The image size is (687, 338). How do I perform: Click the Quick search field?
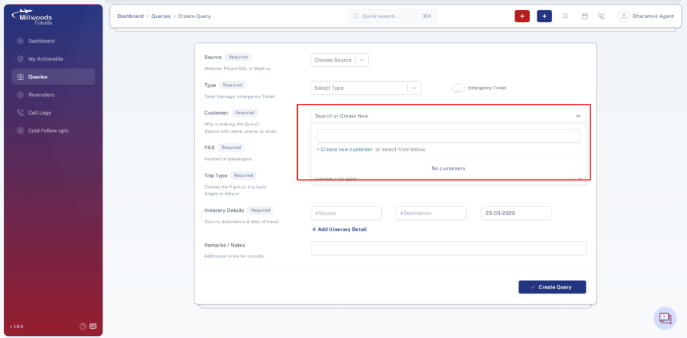(392, 16)
